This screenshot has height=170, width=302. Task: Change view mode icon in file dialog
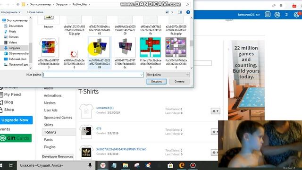(x=168, y=12)
